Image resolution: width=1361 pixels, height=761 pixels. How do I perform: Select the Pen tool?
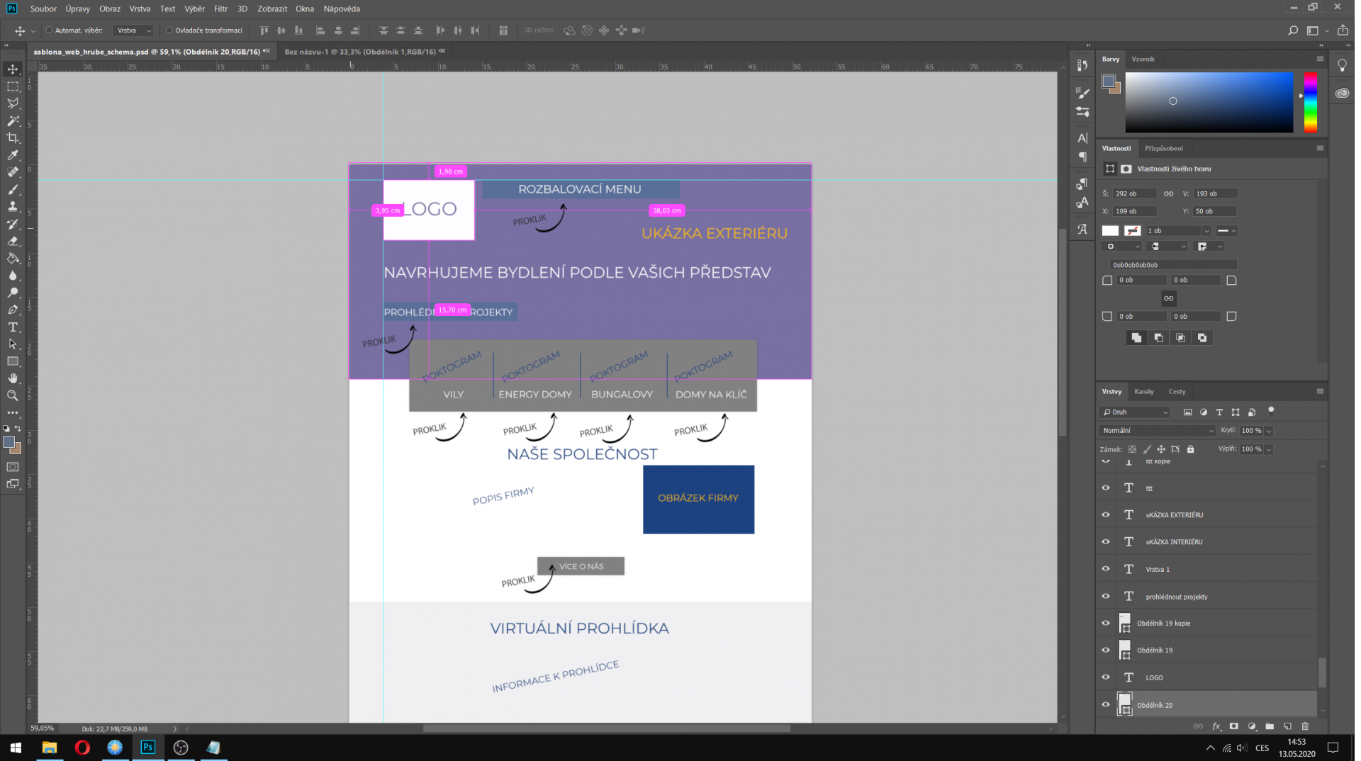pyautogui.click(x=13, y=310)
